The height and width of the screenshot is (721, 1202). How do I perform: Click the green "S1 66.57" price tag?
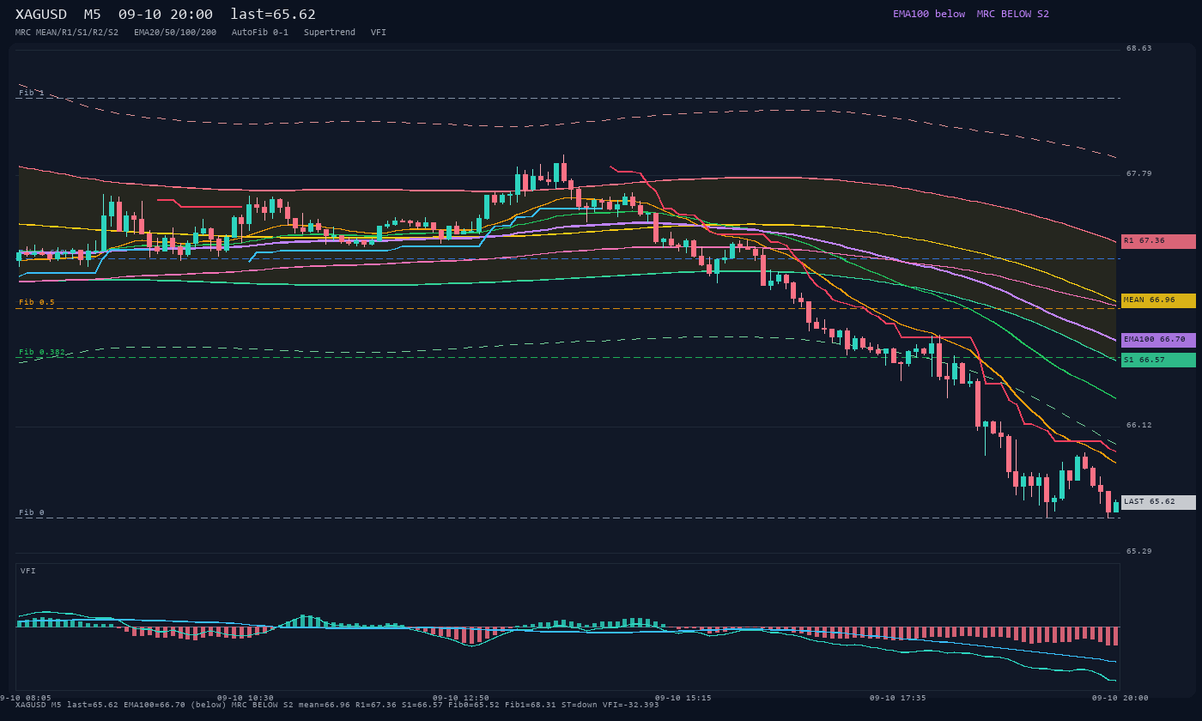(1158, 360)
